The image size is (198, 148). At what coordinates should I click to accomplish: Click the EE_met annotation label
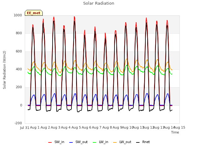(34, 13)
